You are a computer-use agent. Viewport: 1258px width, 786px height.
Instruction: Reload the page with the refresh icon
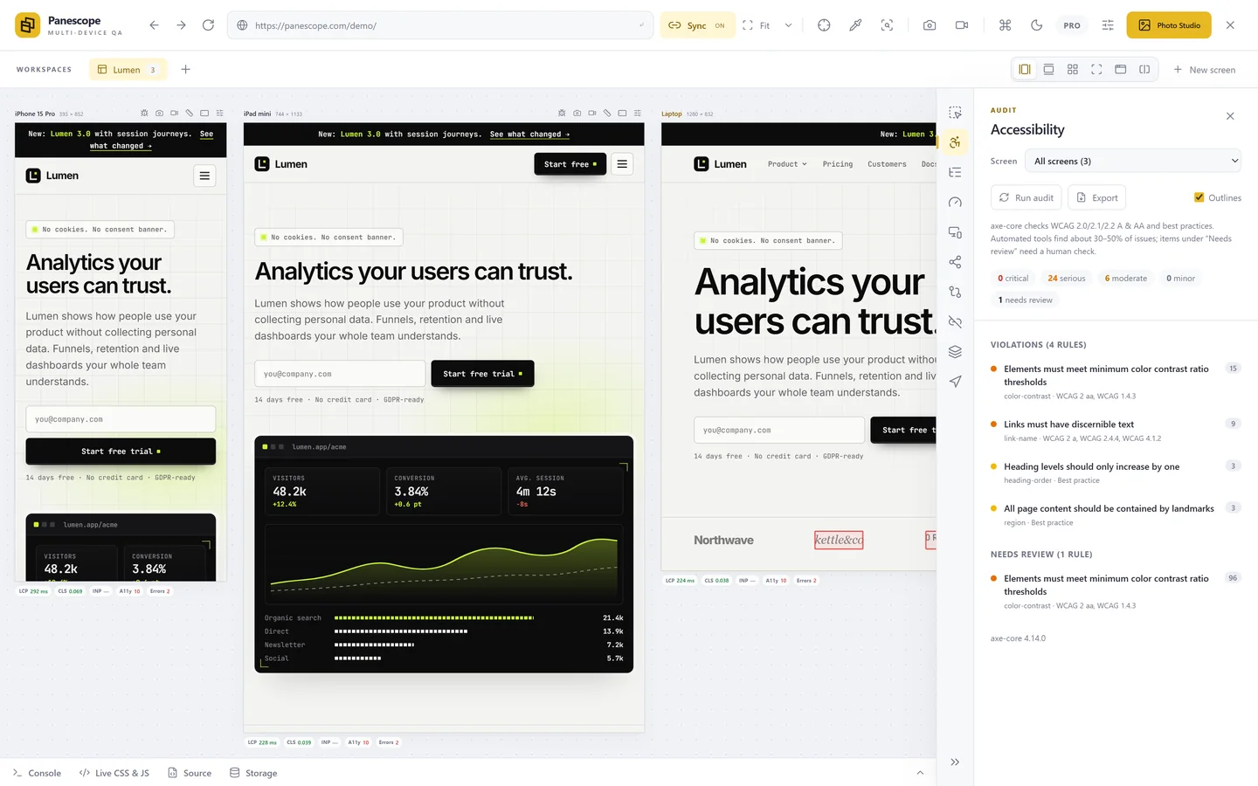point(208,25)
